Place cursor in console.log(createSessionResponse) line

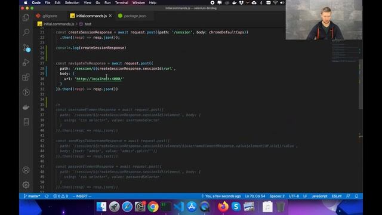91,48
